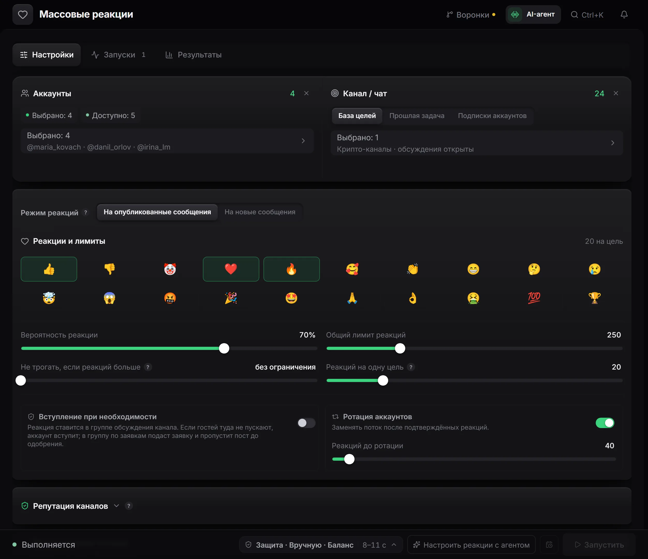
Task: Select the Подписки аккаунтов tab
Action: pos(492,116)
